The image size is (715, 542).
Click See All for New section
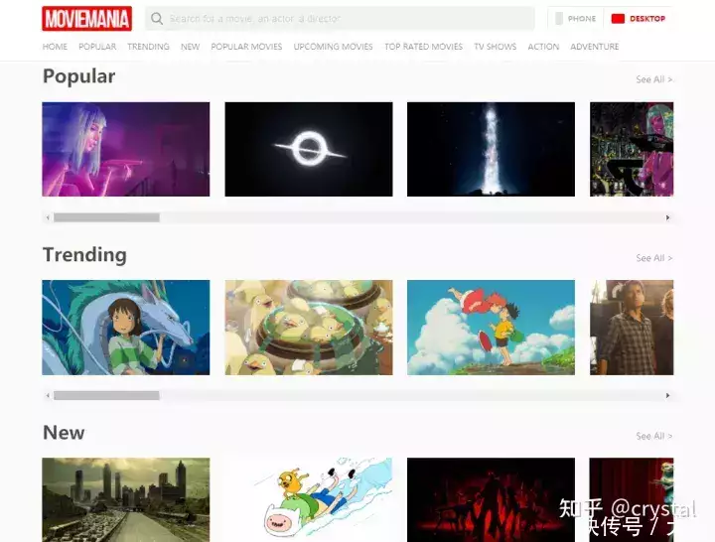point(653,436)
